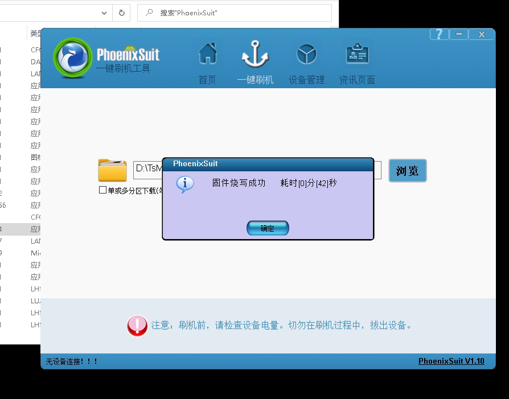509x399 pixels.
Task: Click the search magnifier icon in Explorer
Action: pyautogui.click(x=149, y=13)
